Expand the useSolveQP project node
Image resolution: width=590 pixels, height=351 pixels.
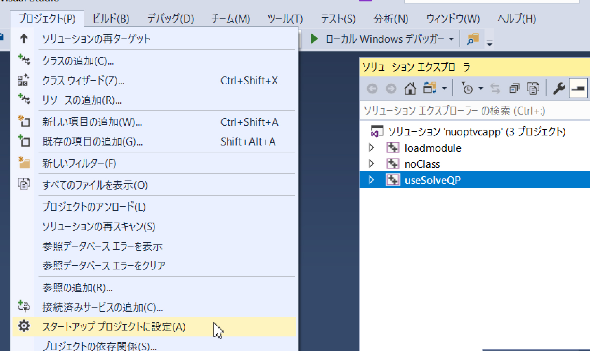click(371, 180)
